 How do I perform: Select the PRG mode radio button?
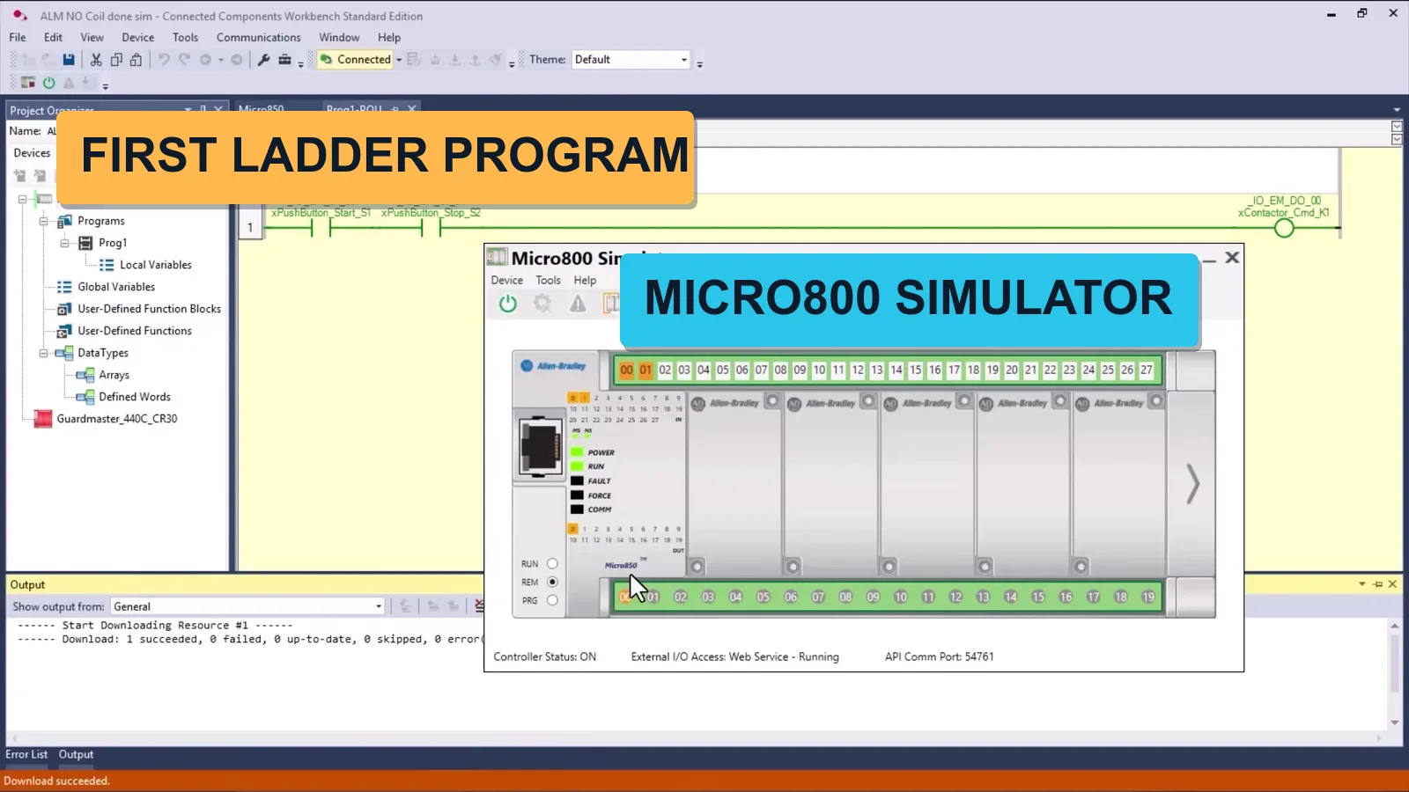click(552, 600)
